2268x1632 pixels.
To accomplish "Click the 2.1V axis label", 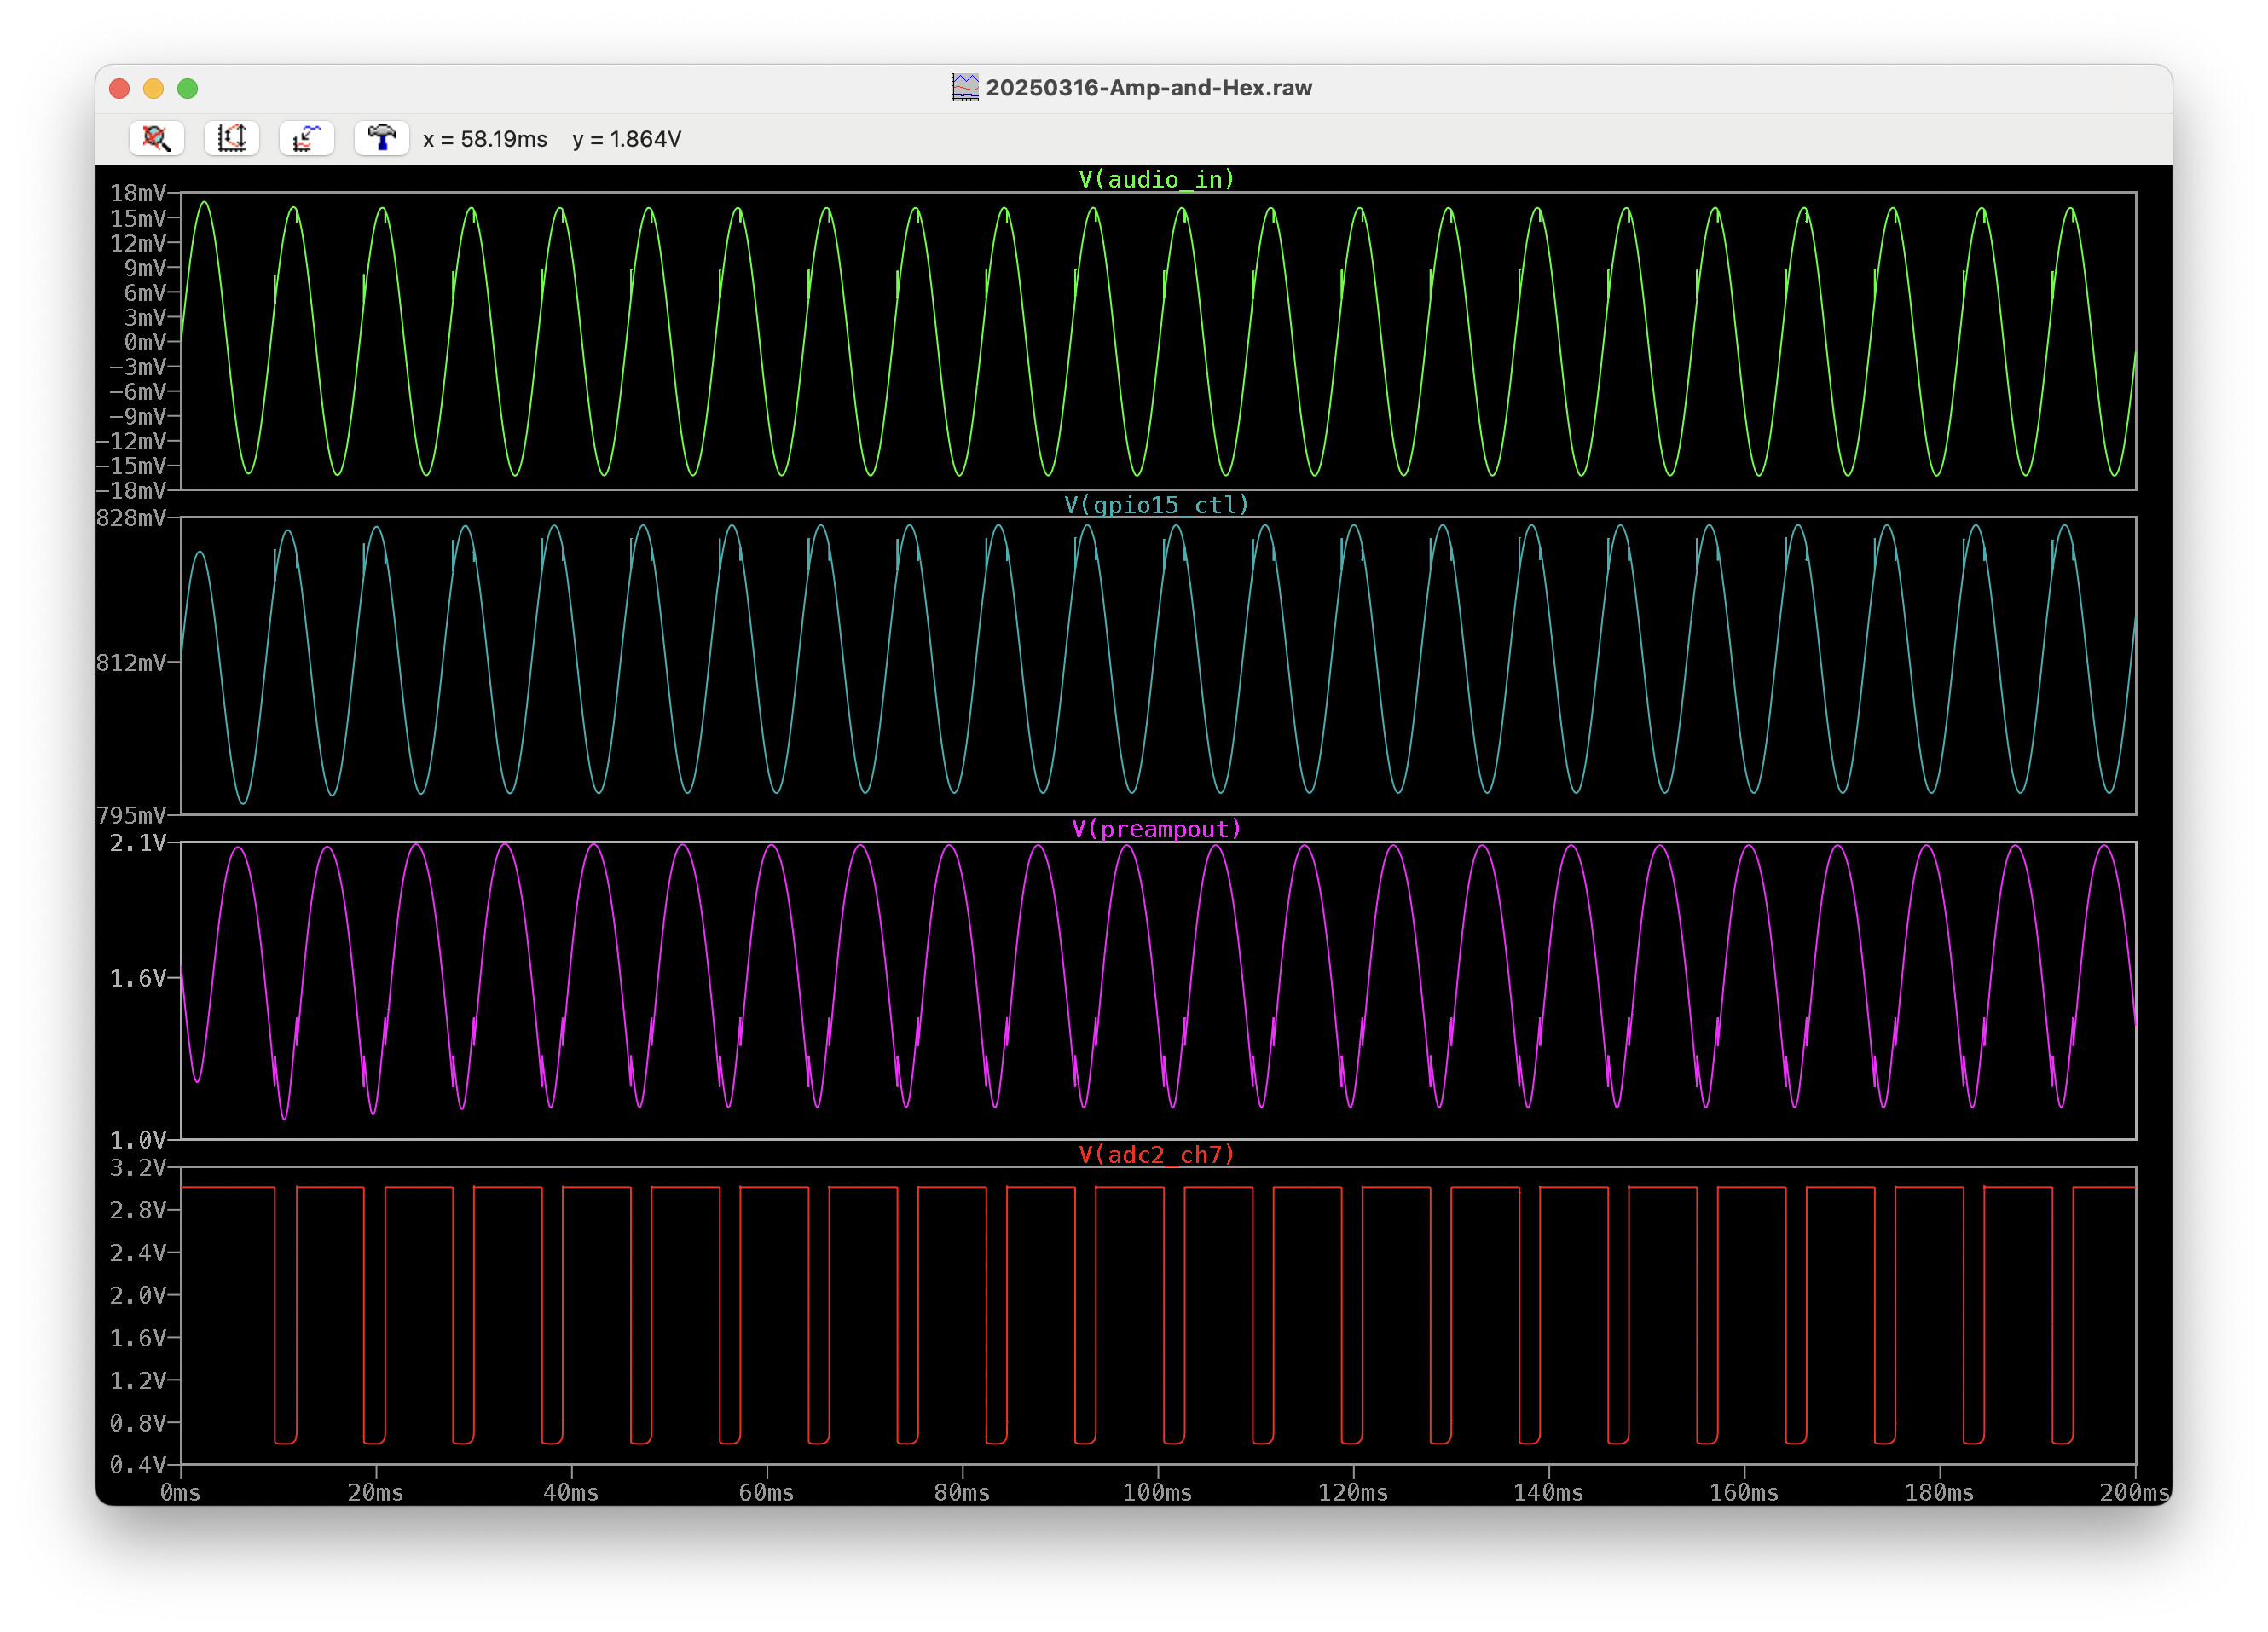I will click(x=138, y=843).
